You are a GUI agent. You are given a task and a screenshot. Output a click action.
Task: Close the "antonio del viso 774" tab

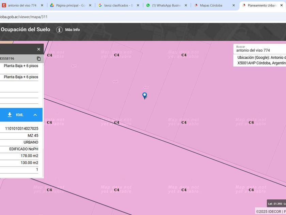[x=42, y=5]
